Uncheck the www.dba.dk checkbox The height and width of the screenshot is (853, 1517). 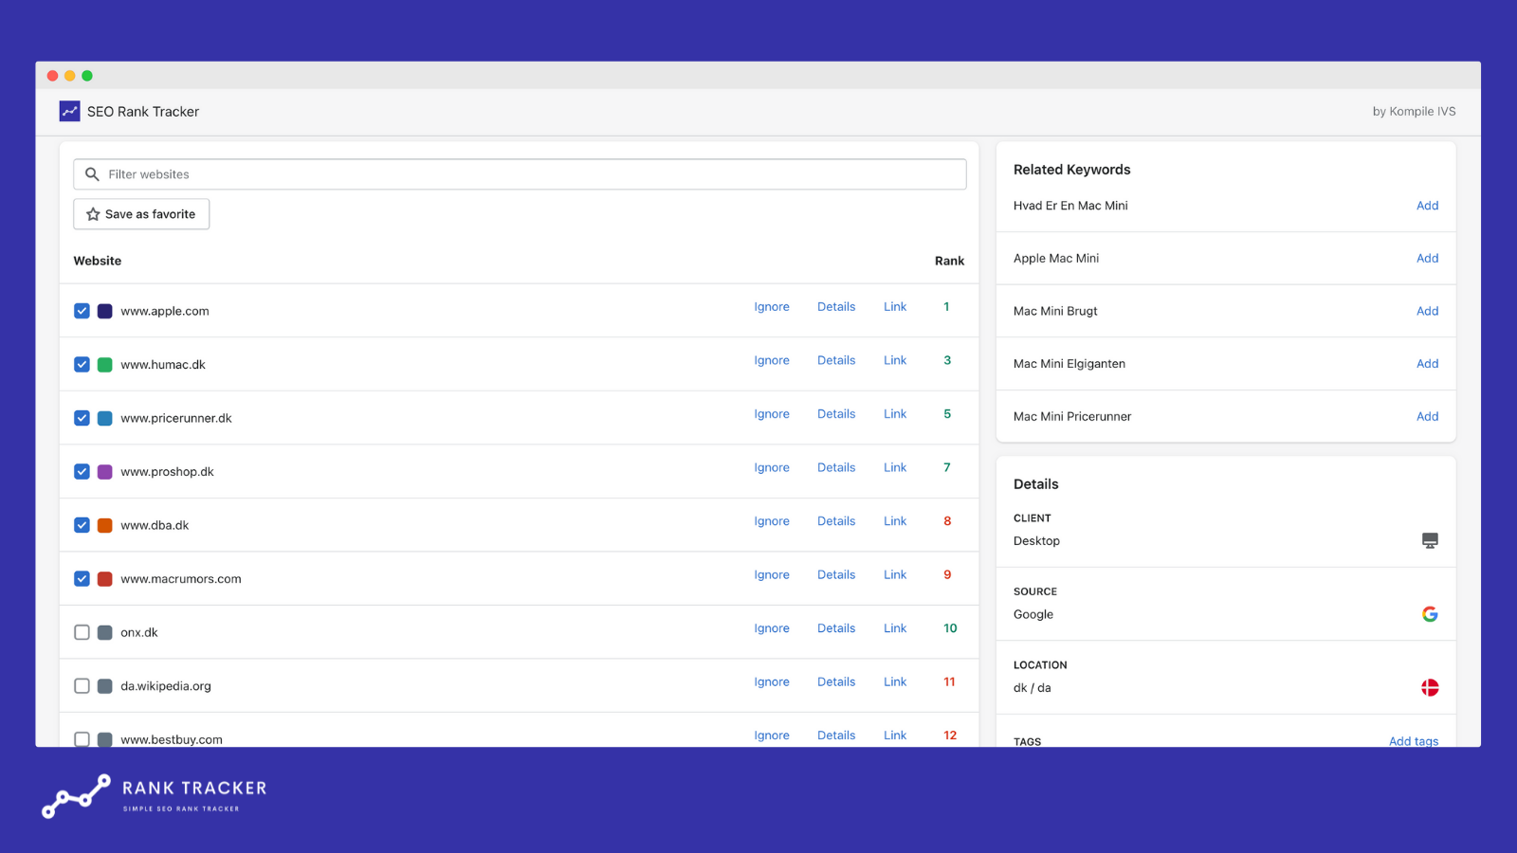coord(82,525)
